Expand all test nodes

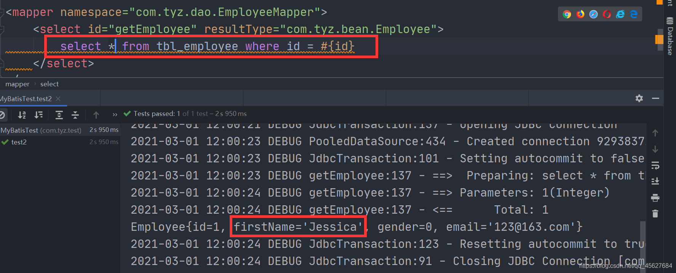tap(59, 115)
